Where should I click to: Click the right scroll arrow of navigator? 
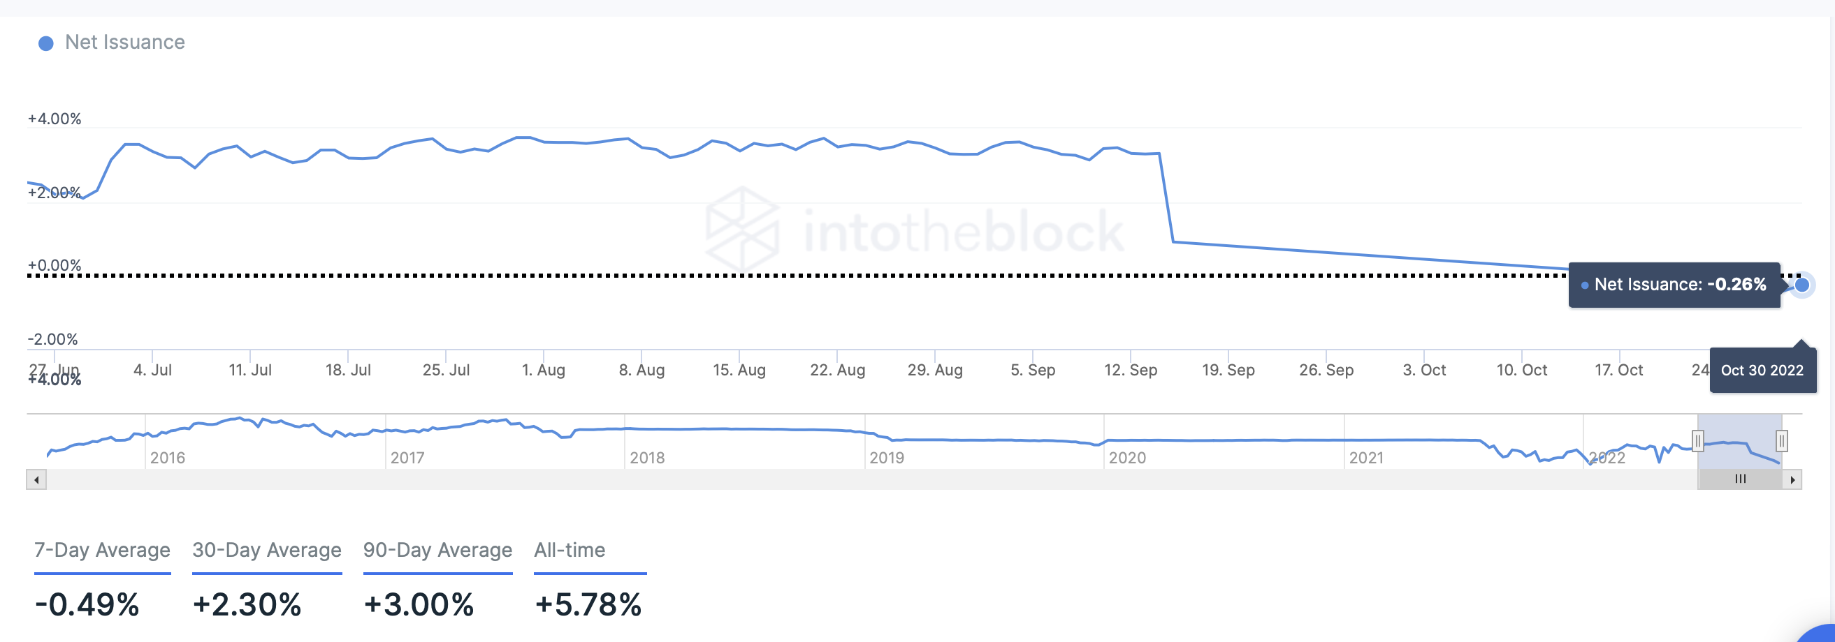pos(1792,479)
